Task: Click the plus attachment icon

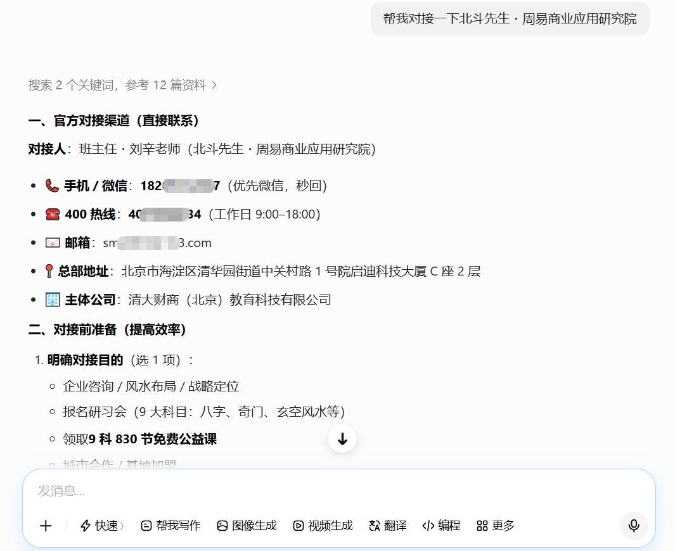Action: [46, 526]
